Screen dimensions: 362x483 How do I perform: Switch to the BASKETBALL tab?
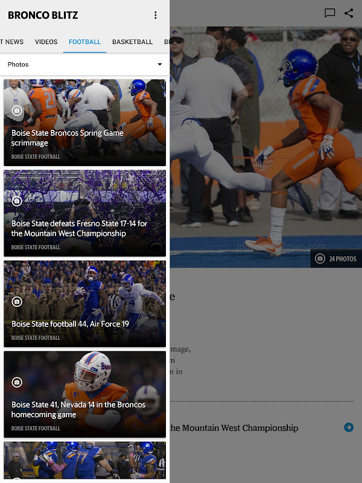pos(132,42)
